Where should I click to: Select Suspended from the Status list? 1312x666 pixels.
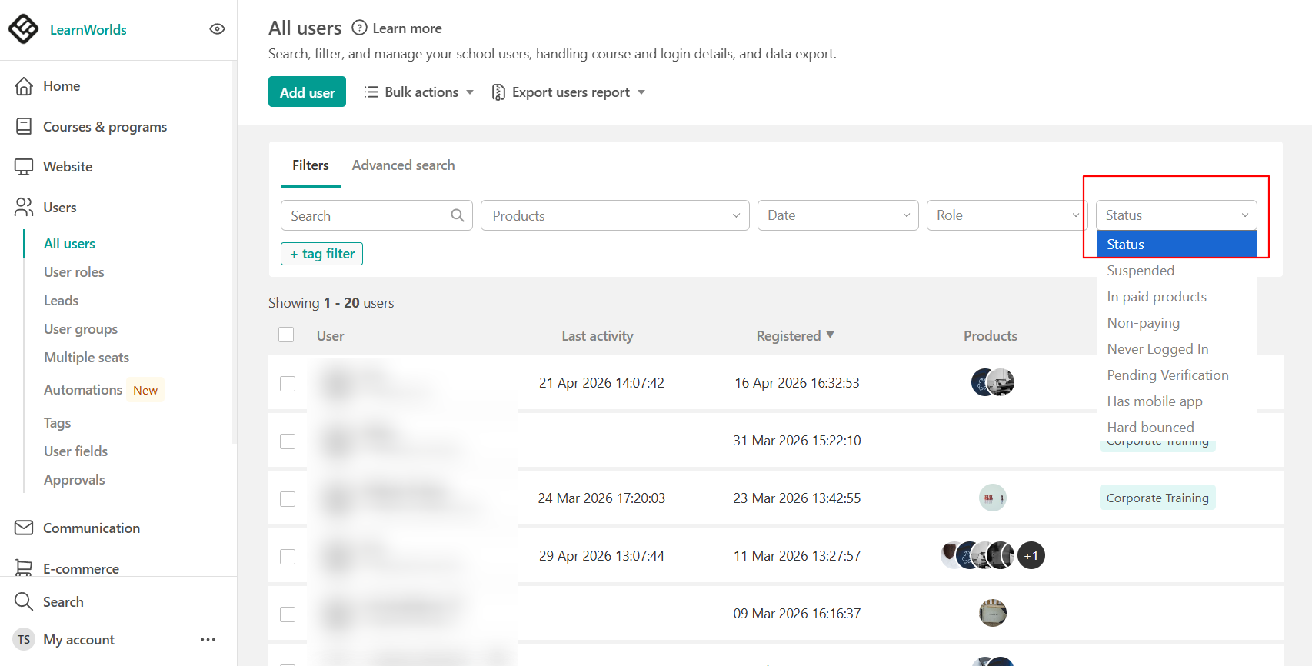tap(1141, 271)
